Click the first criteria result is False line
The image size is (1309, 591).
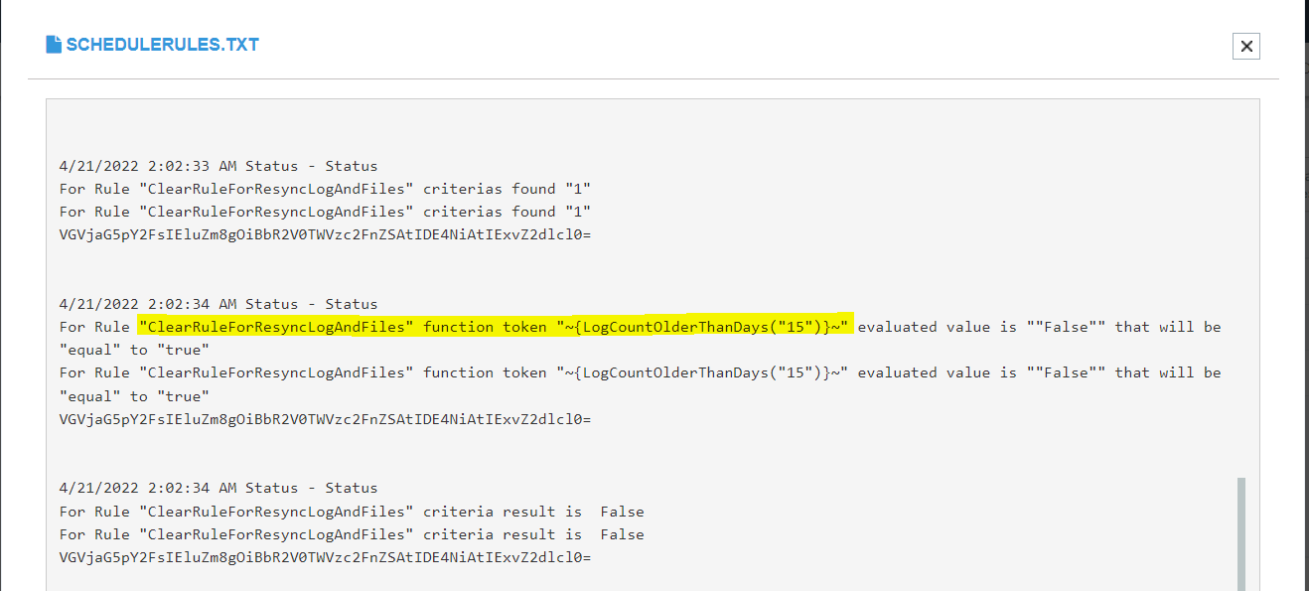coord(352,512)
